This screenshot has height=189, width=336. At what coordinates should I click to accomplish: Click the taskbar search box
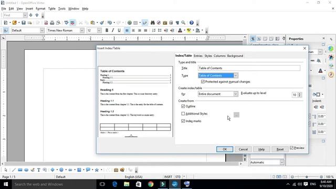coord(54,184)
